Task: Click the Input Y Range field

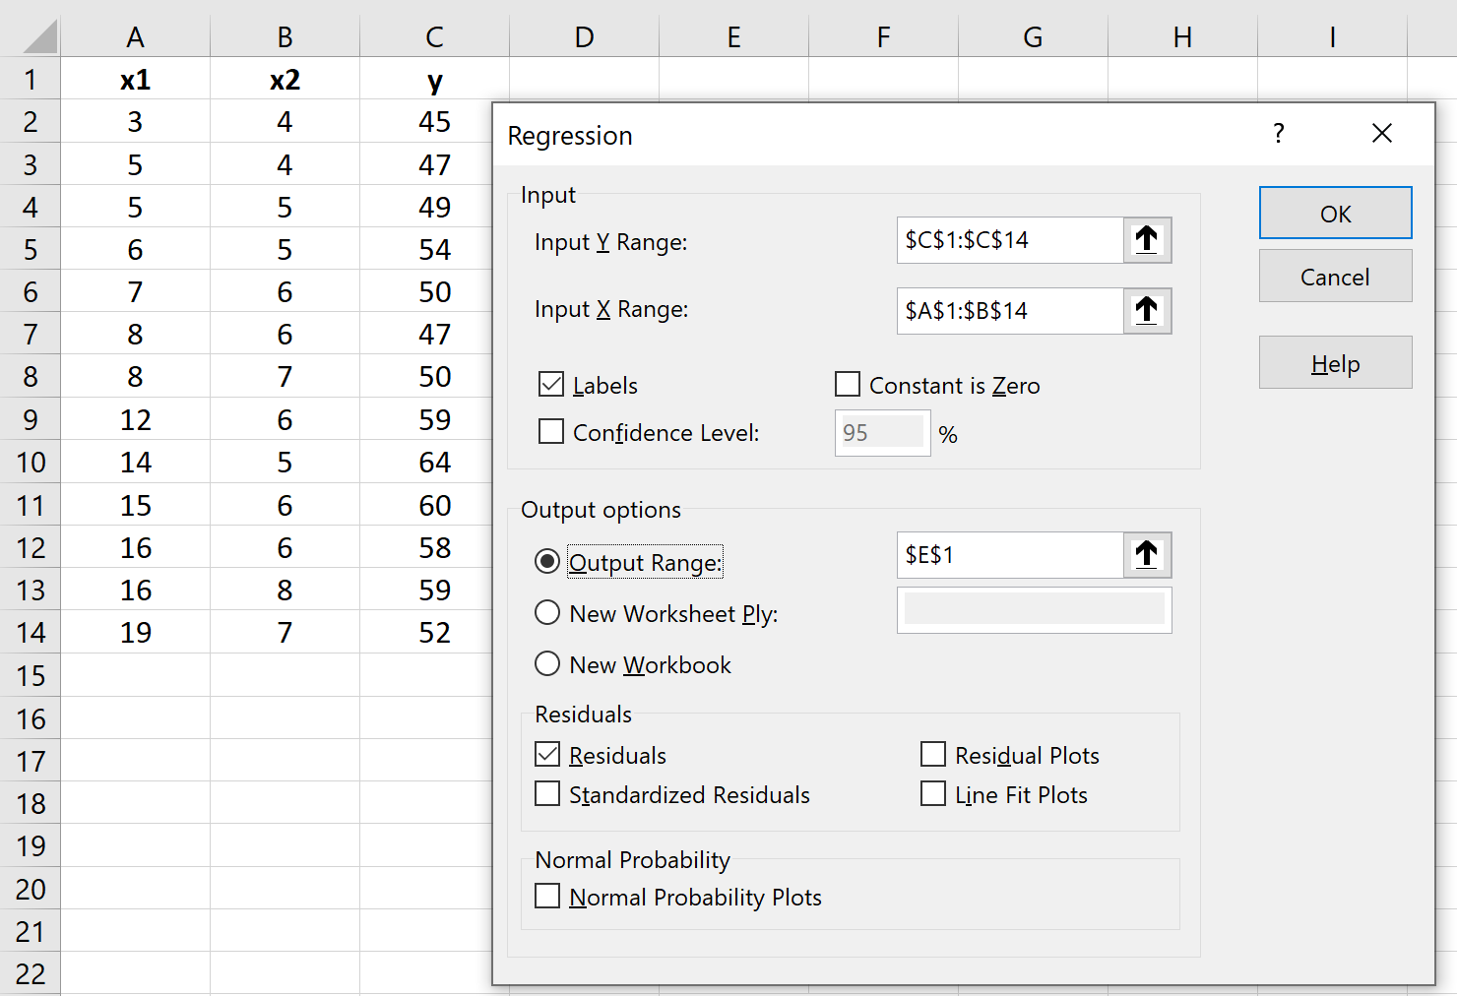Action: click(x=1010, y=240)
